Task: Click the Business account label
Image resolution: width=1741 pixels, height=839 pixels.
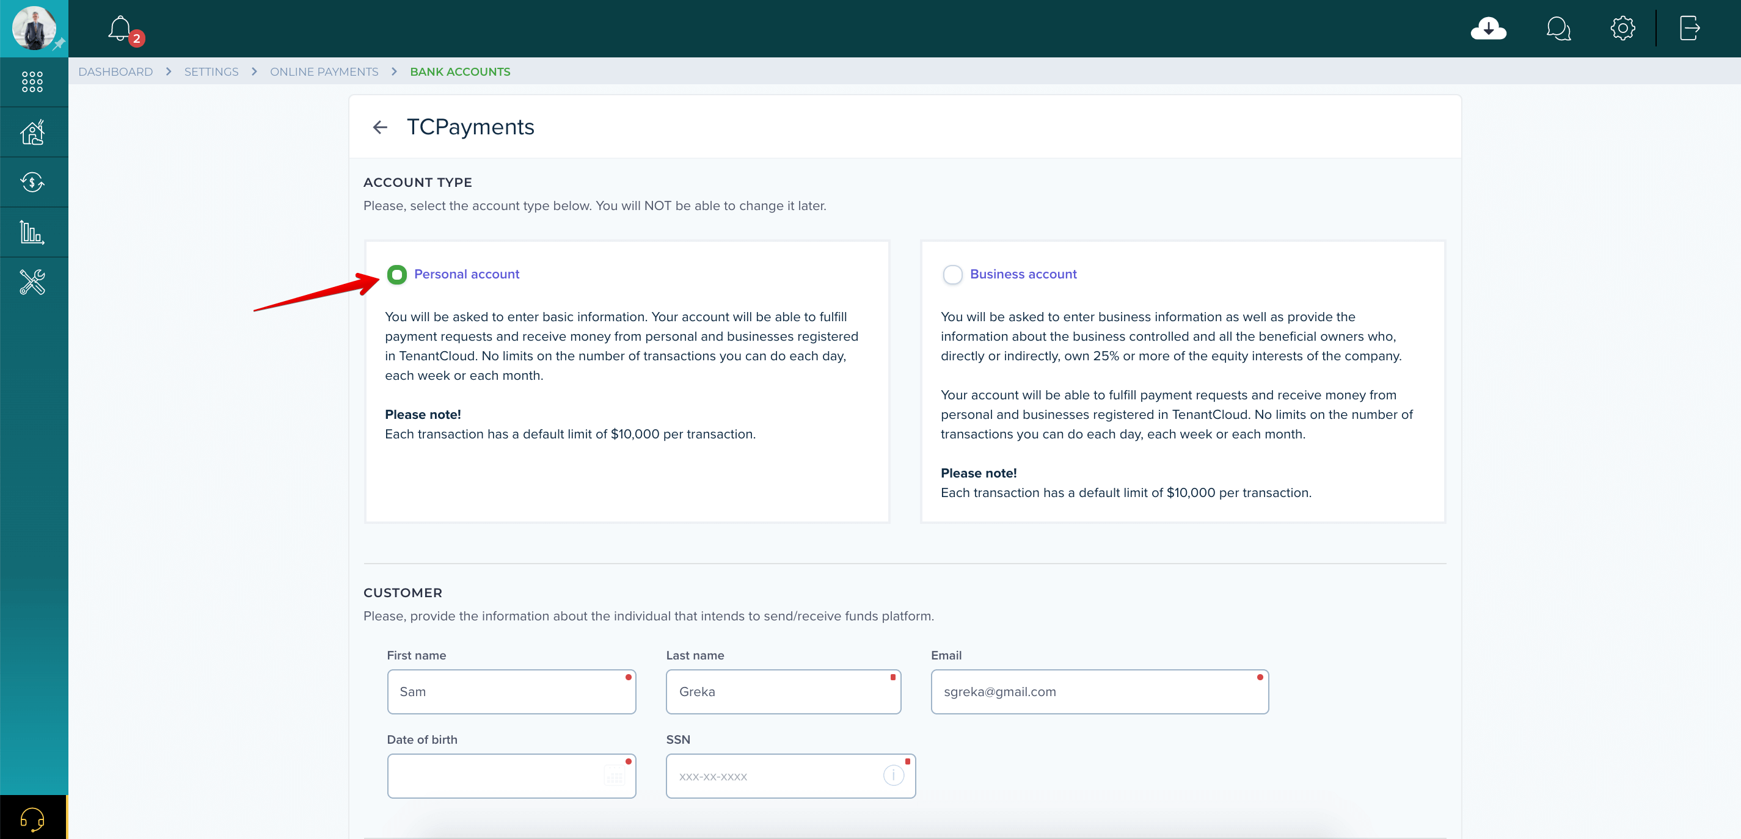Action: tap(1023, 274)
